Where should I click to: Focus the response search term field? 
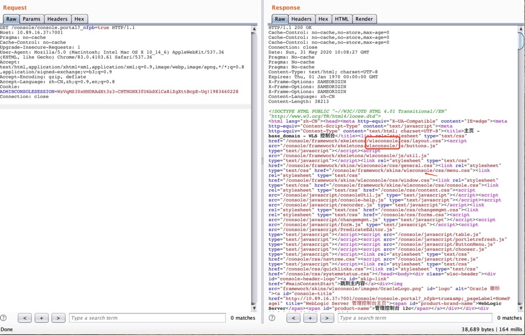point(414,318)
